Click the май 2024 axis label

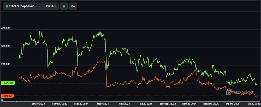point(124,104)
